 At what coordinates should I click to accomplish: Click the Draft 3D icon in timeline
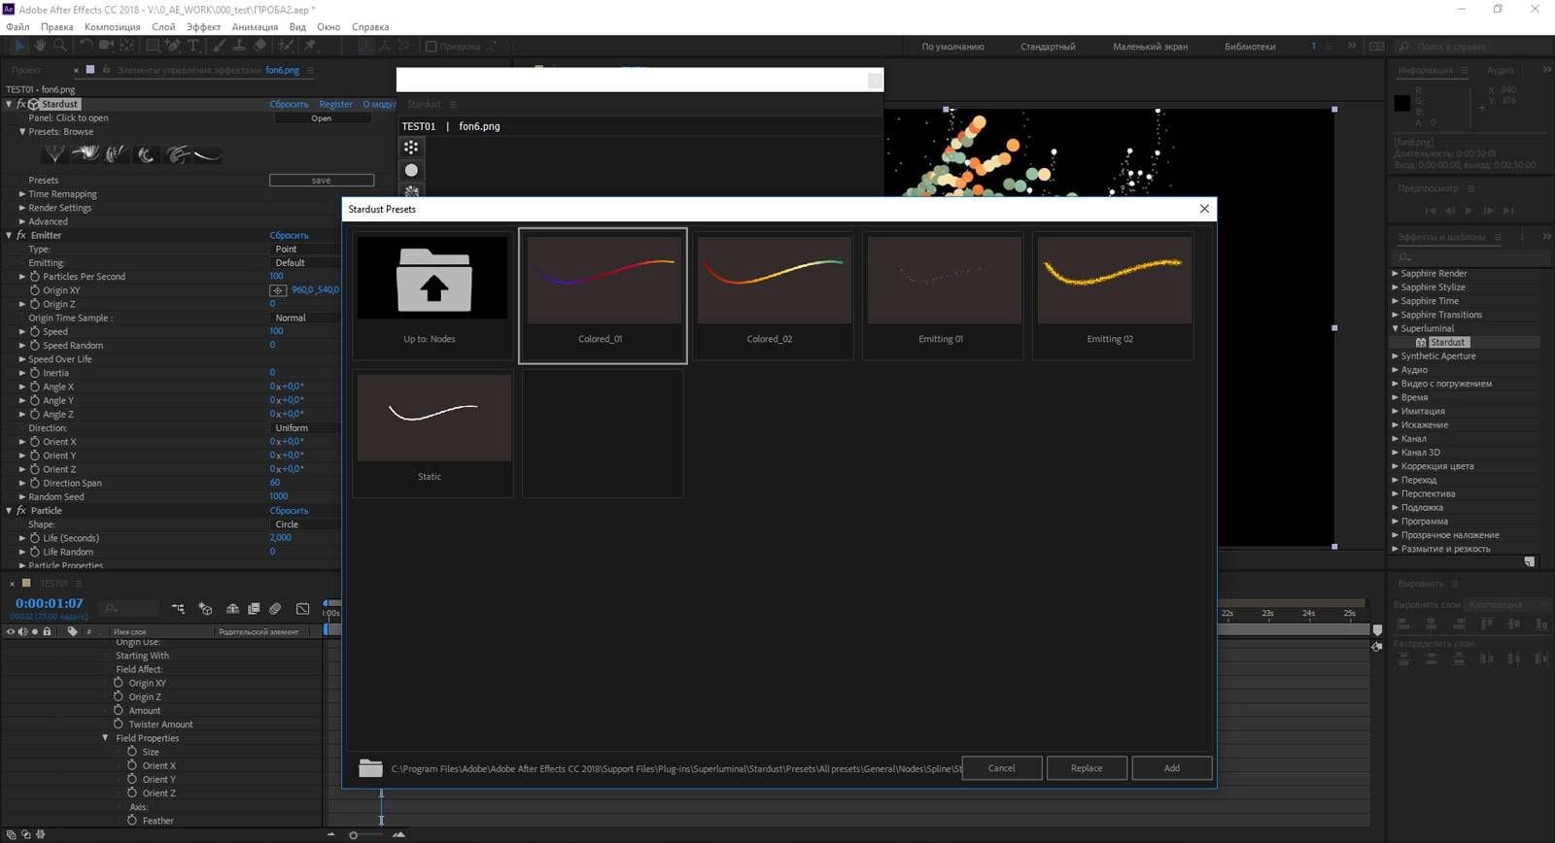[x=205, y=609]
